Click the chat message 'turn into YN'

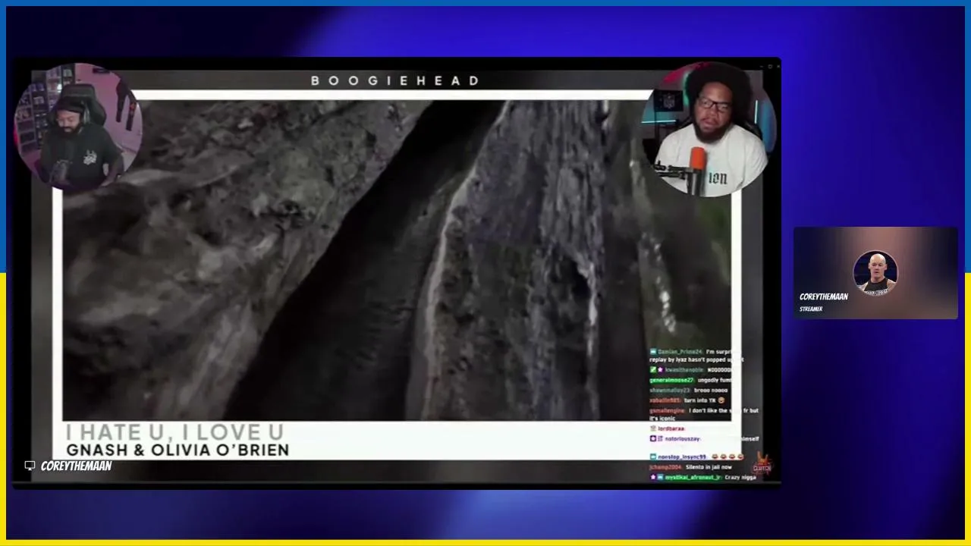tap(699, 400)
